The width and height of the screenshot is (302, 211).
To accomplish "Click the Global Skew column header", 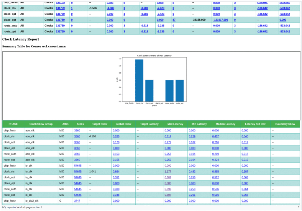I will (123, 124).
